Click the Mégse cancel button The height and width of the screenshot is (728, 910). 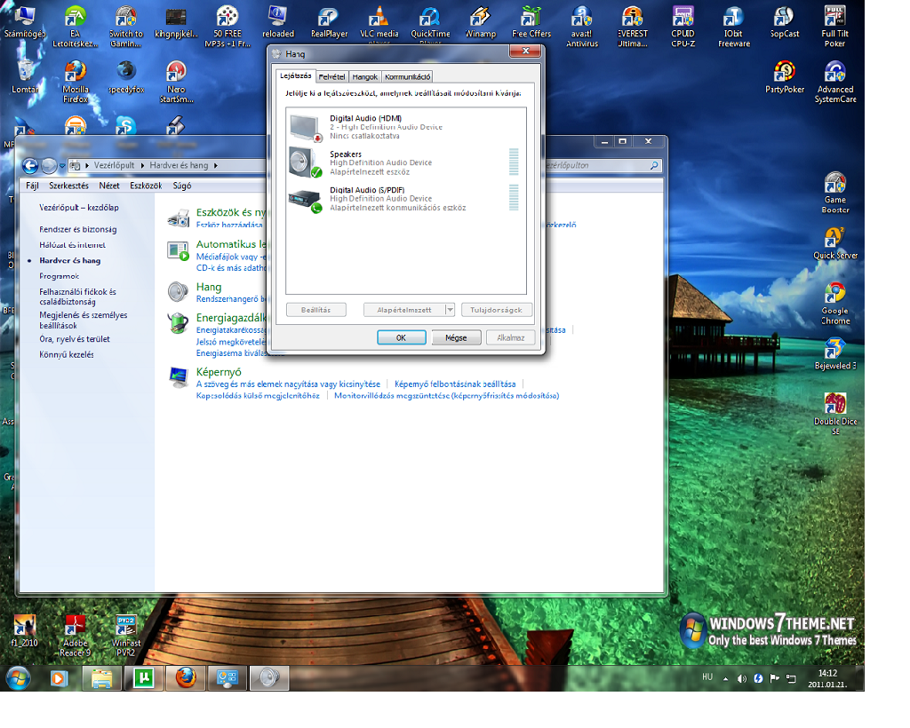pos(456,338)
